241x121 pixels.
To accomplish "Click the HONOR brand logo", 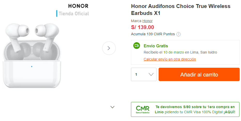I will (x=78, y=6).
